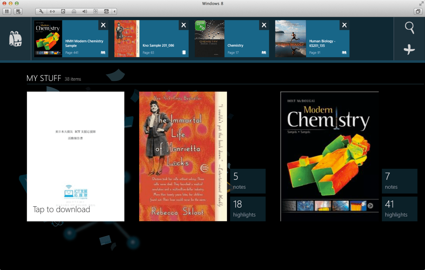Click 'Page 17' on Chemistry tab
The image size is (425, 270).
233,53
